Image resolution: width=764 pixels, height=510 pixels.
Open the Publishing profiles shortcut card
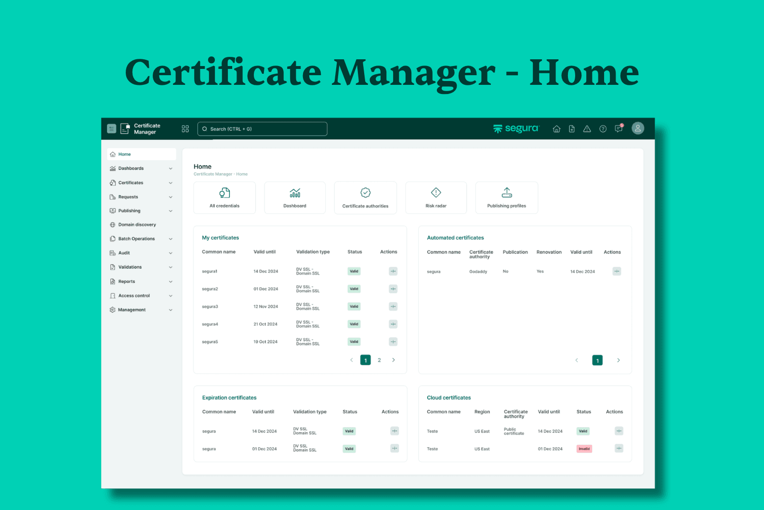507,198
